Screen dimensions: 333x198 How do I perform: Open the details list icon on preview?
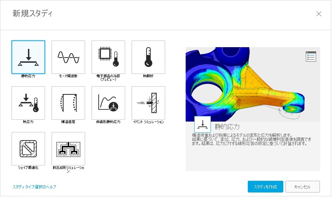click(x=311, y=56)
